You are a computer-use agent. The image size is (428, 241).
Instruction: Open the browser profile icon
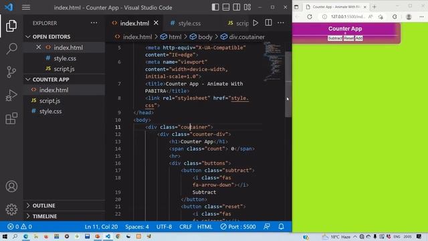[409, 17]
